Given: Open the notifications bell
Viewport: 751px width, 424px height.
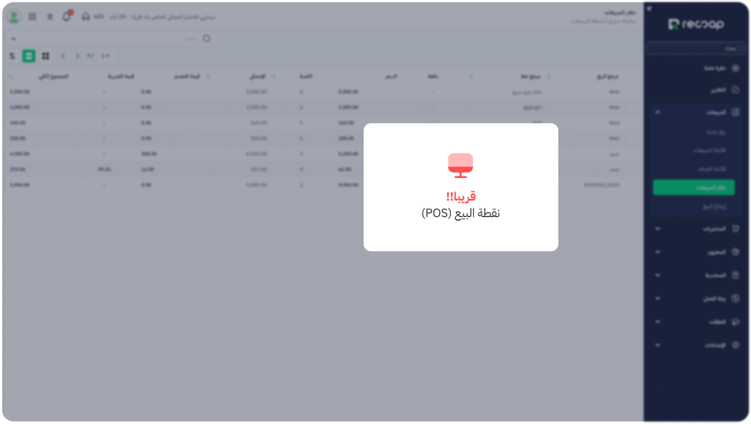Looking at the screenshot, I should coord(66,16).
